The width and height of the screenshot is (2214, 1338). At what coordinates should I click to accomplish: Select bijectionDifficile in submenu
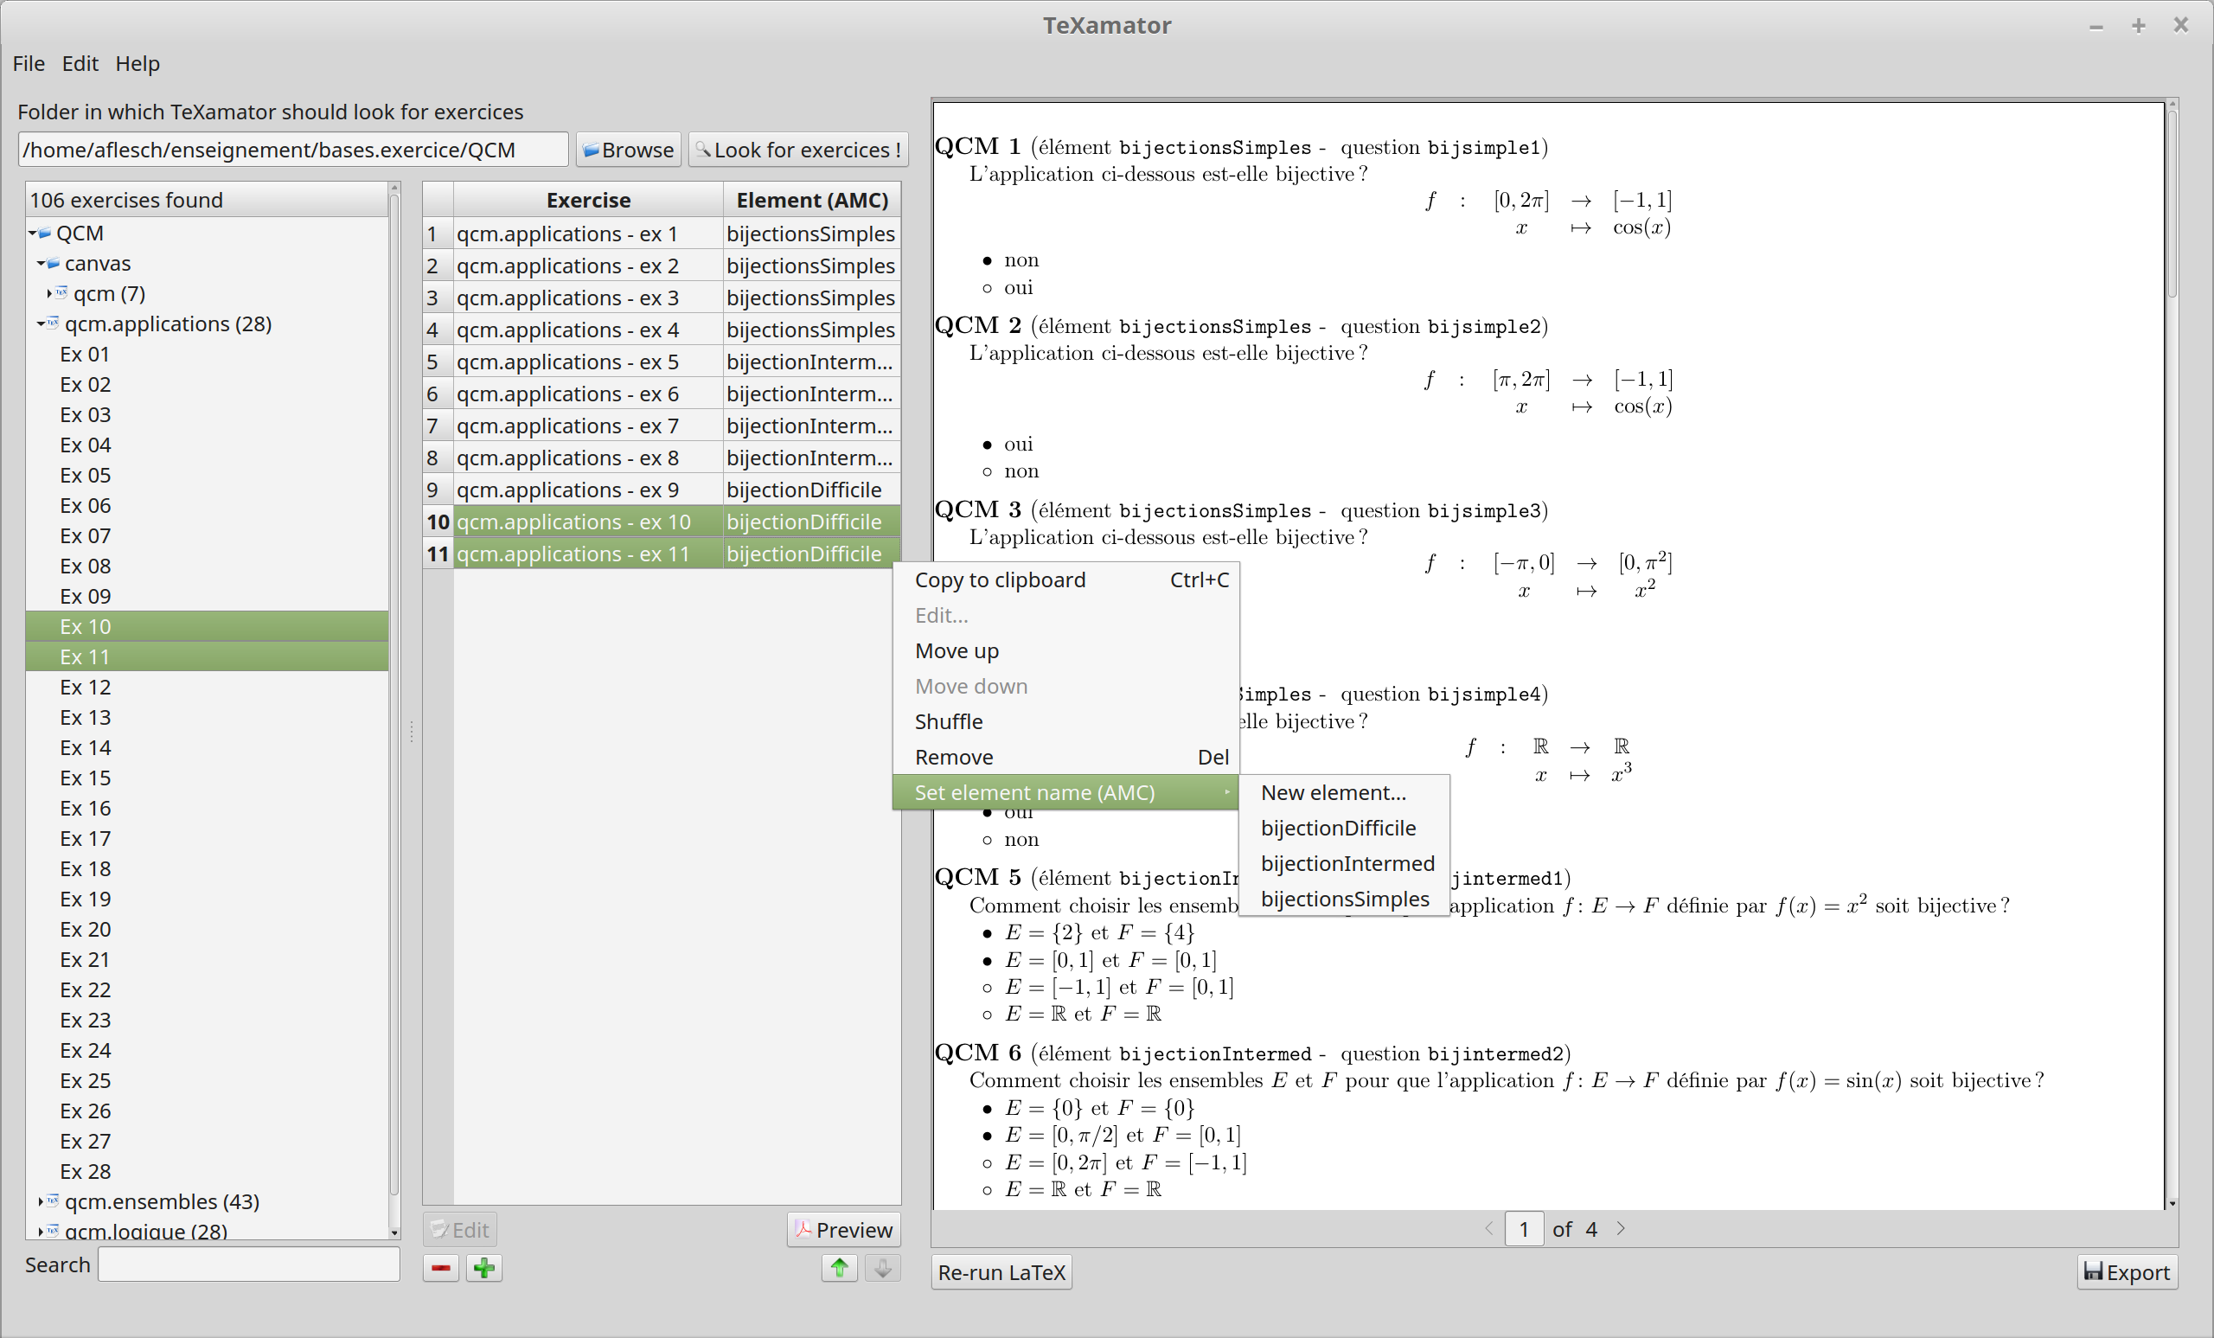pos(1343,829)
